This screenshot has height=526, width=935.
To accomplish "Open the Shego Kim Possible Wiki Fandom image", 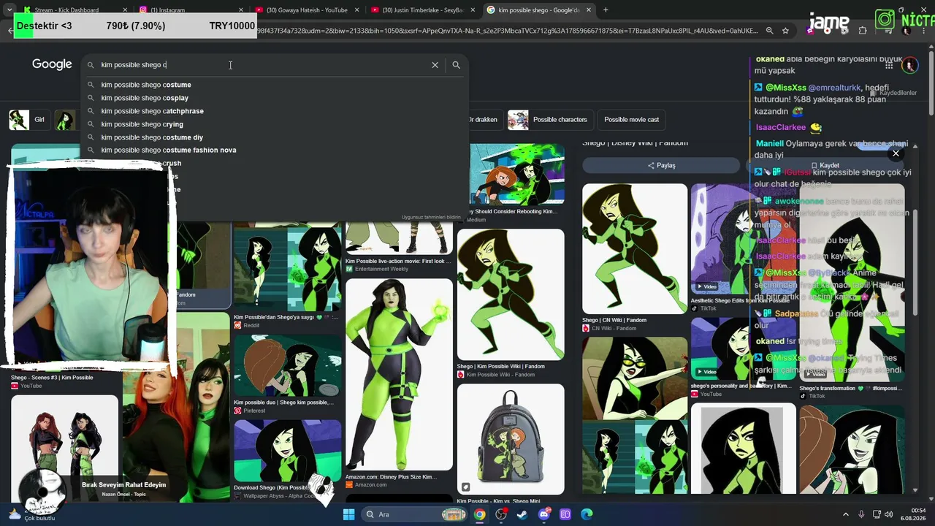I will click(x=511, y=294).
